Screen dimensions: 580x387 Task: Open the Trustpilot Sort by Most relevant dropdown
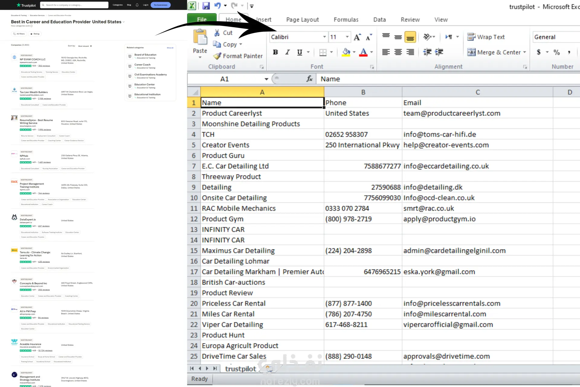click(85, 46)
